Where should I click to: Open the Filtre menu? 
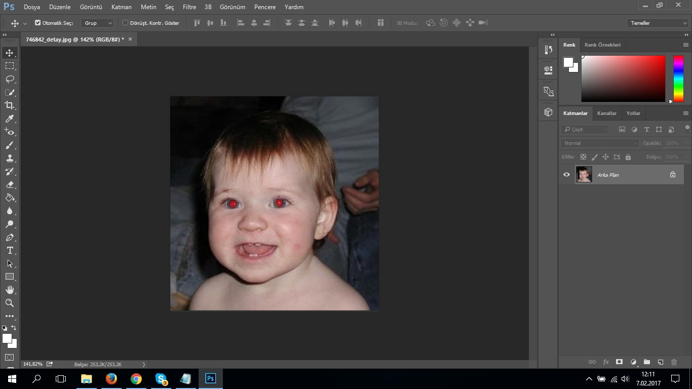pyautogui.click(x=189, y=7)
